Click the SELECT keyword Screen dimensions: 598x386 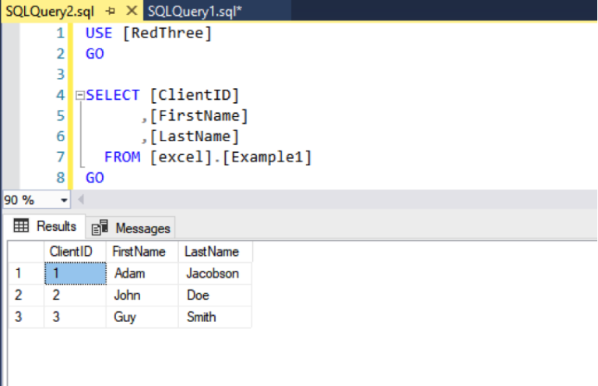coord(112,95)
